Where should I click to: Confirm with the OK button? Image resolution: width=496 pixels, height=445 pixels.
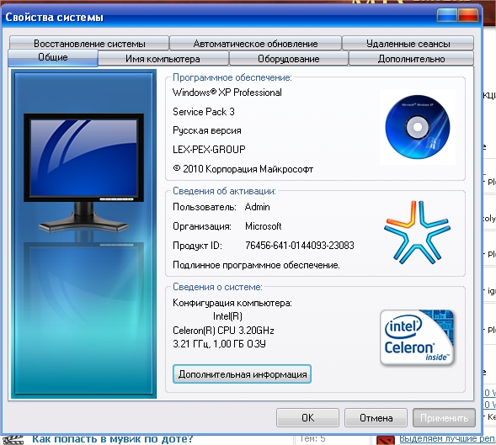(x=307, y=418)
